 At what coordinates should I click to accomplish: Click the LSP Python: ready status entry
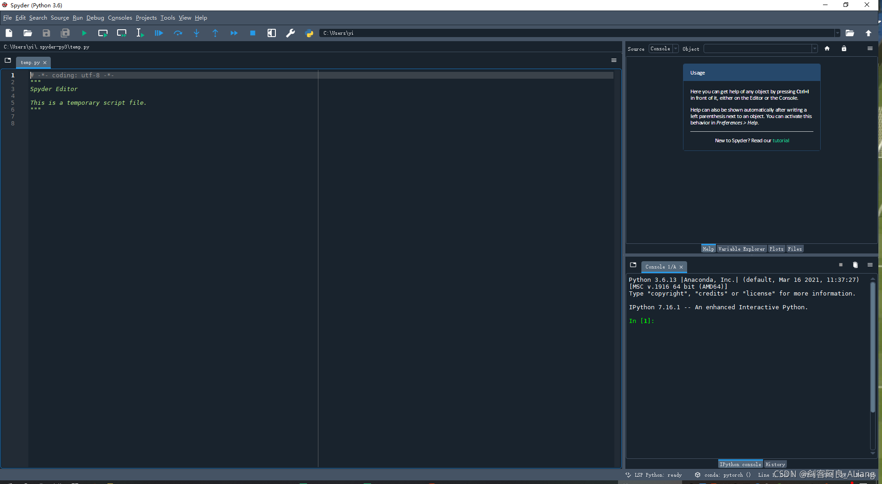654,475
